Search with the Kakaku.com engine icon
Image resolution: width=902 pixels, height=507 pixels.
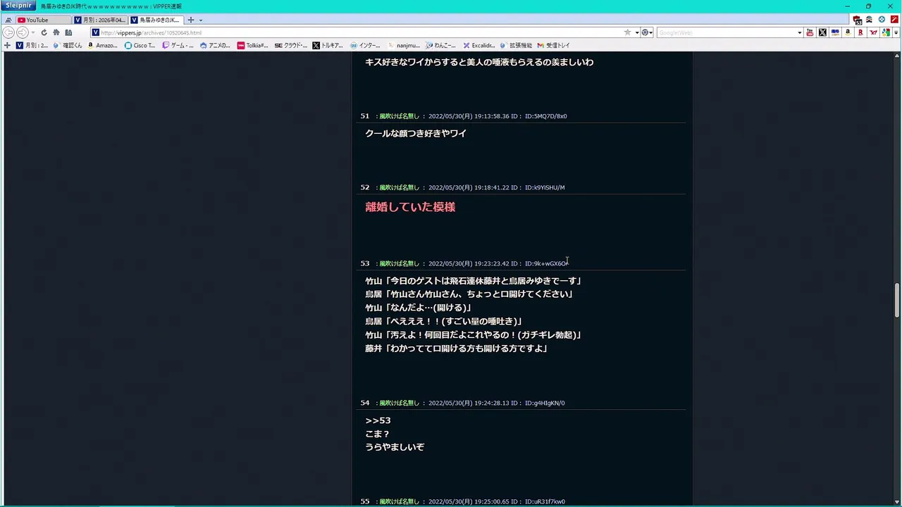coord(835,32)
